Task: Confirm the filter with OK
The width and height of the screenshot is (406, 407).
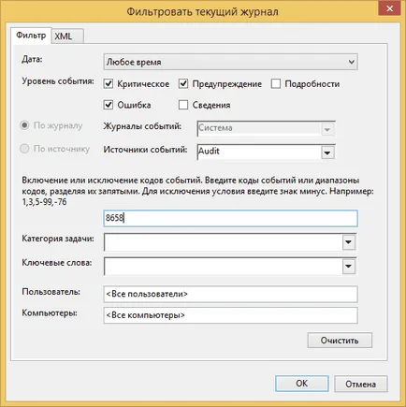Action: pyautogui.click(x=302, y=384)
